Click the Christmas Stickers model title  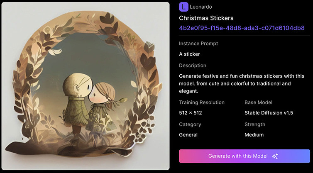click(x=206, y=18)
